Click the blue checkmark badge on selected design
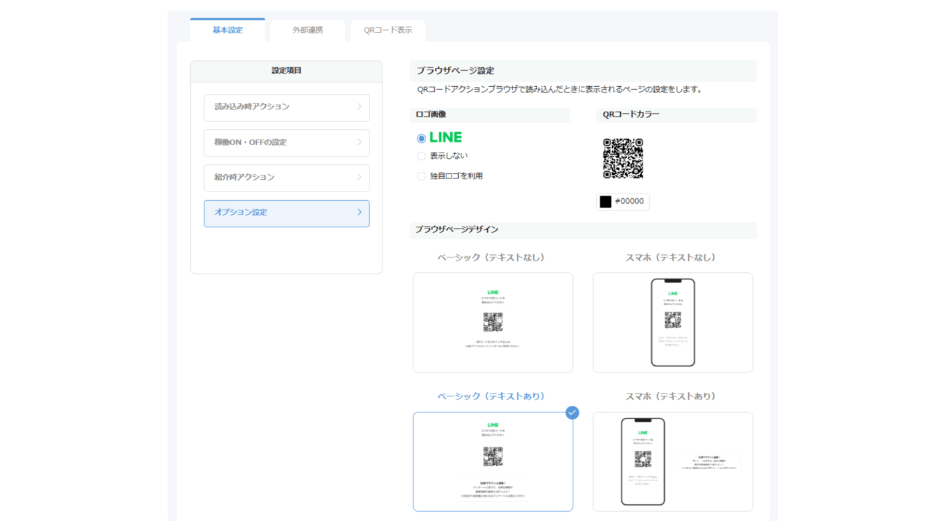The height and width of the screenshot is (532, 946). tap(572, 413)
